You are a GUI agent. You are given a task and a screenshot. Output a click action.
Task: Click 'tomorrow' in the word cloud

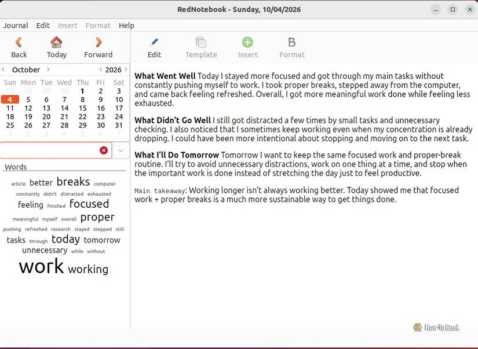pyautogui.click(x=102, y=240)
